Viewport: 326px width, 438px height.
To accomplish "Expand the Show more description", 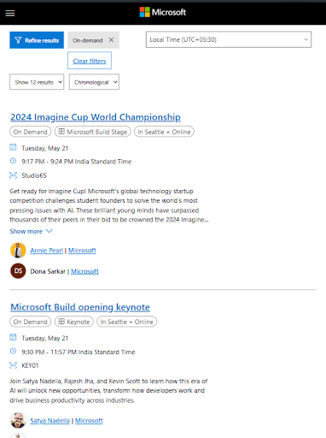I will click(31, 231).
